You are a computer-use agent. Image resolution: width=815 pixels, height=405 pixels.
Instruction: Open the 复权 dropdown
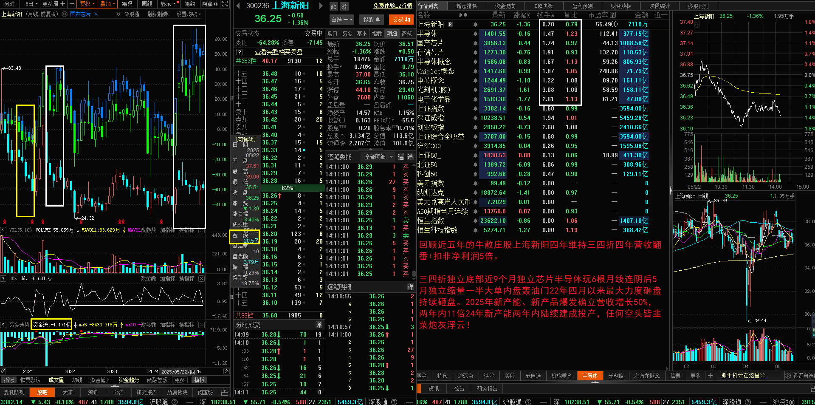87,4
